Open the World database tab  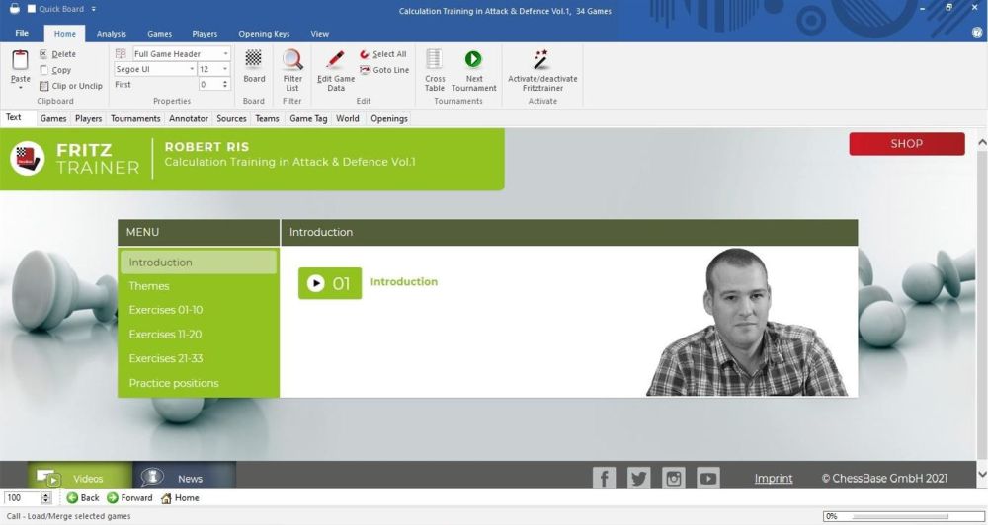pos(347,118)
